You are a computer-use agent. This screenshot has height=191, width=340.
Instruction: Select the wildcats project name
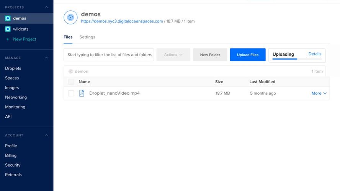pos(21,29)
